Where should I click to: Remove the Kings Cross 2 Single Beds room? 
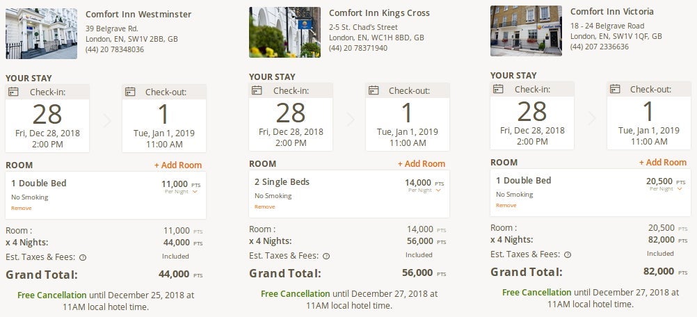click(264, 206)
